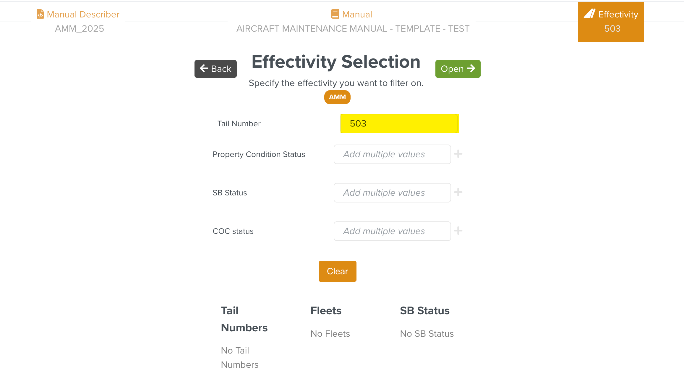Open the Property Condition Status values field
Image resolution: width=684 pixels, height=389 pixels.
pos(392,154)
